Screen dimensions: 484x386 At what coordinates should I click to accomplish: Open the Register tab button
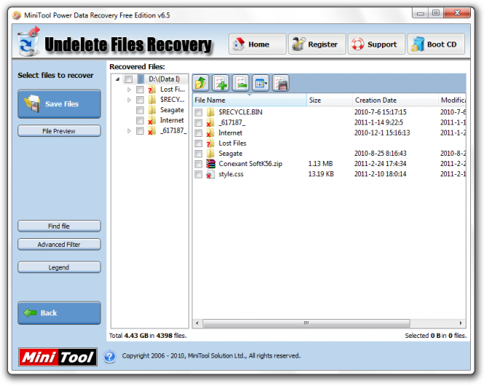(x=317, y=44)
